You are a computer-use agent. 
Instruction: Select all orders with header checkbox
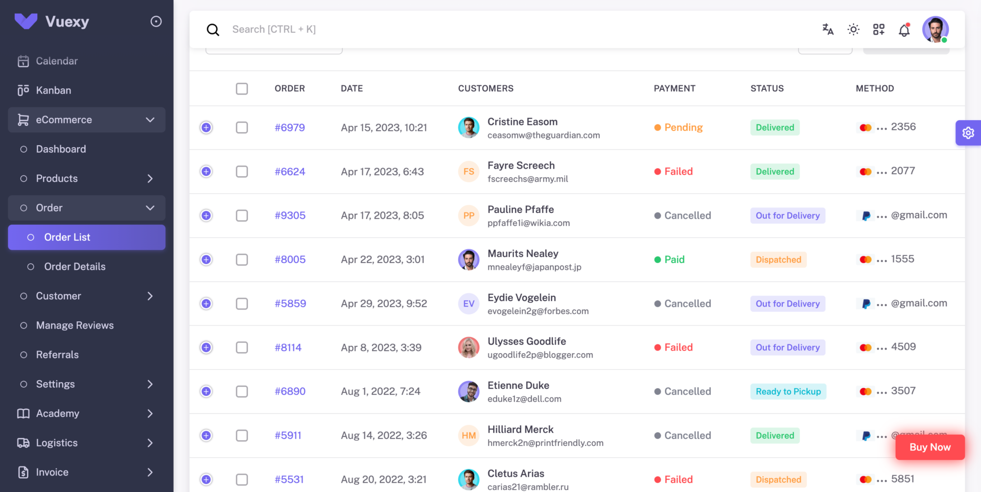(242, 88)
